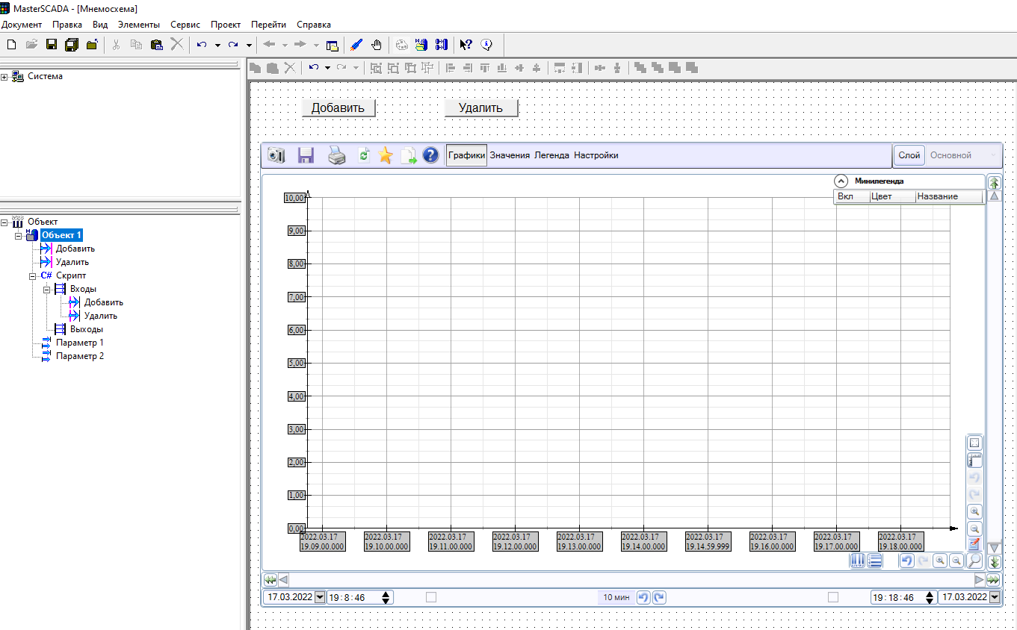This screenshot has height=630, width=1017.
Task: Open the Элементы menu
Action: [139, 25]
